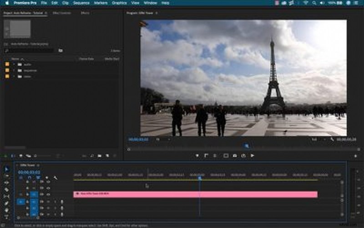Open macOS Spotlight search icon
The width and height of the screenshot is (364, 228).
point(314,3)
